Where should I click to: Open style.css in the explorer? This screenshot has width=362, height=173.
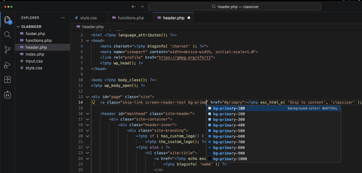tap(42, 68)
